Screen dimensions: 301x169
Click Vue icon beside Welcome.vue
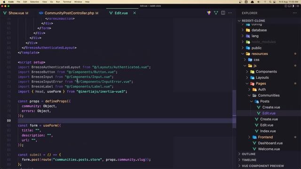coord(254,149)
